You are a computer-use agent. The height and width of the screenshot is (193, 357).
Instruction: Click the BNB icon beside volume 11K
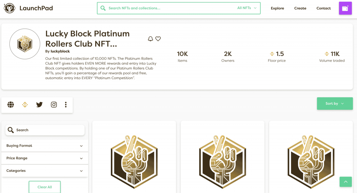click(x=327, y=54)
